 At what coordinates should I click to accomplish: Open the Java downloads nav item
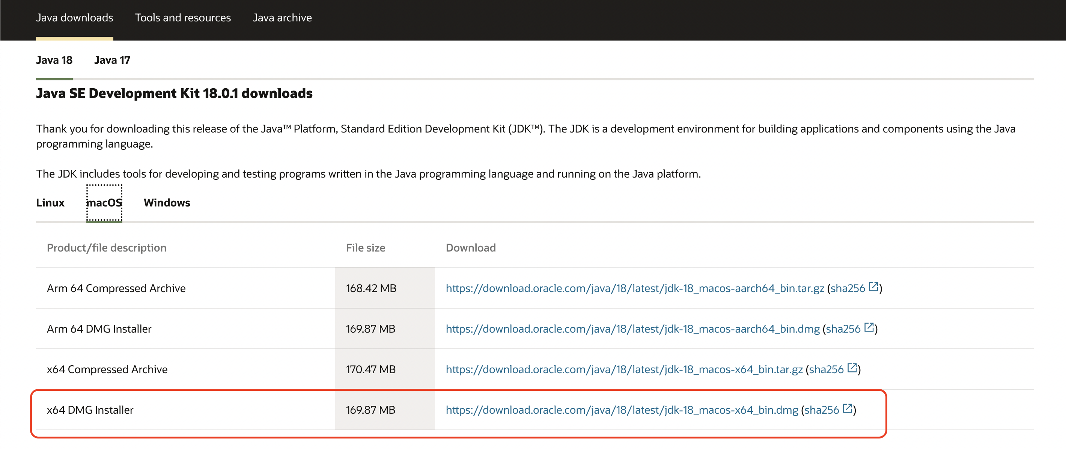(x=74, y=18)
